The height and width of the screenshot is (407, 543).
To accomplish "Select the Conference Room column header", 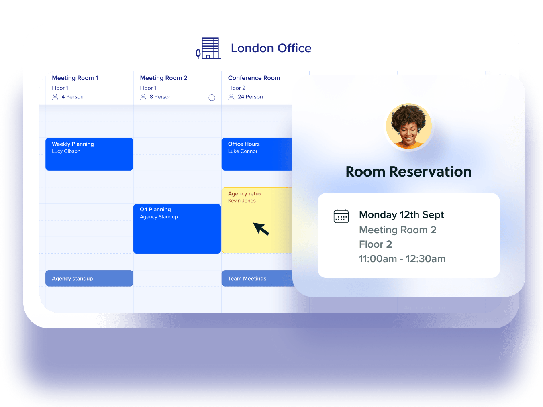I will pos(254,78).
